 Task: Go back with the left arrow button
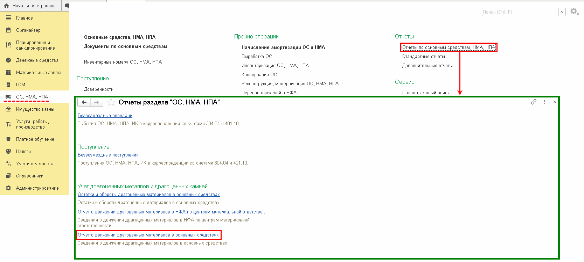pyautogui.click(x=84, y=102)
